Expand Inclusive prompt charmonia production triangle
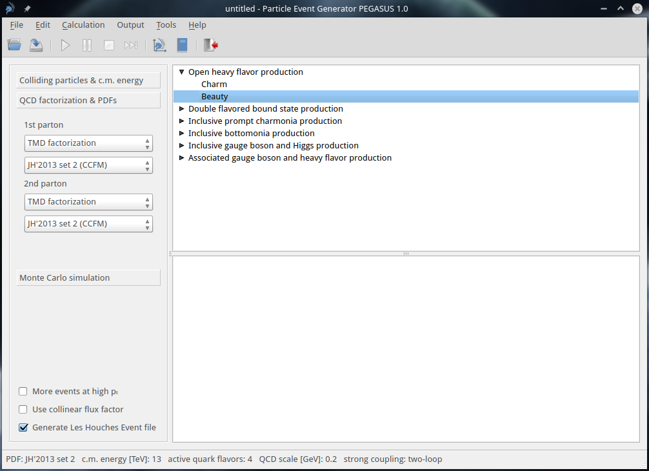Image resolution: width=649 pixels, height=471 pixels. click(181, 121)
